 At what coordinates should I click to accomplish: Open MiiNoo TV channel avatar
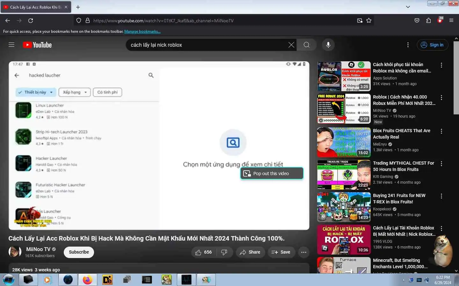coord(15,252)
